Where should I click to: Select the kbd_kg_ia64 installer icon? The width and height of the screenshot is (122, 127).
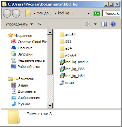pos(62,76)
